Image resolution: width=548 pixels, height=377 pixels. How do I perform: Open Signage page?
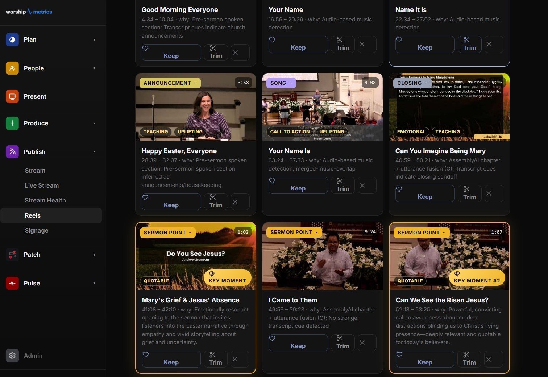[x=37, y=230]
